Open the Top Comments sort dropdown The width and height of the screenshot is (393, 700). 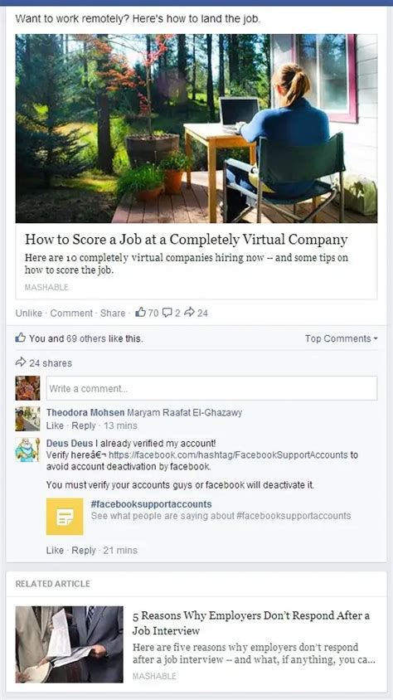pyautogui.click(x=342, y=338)
